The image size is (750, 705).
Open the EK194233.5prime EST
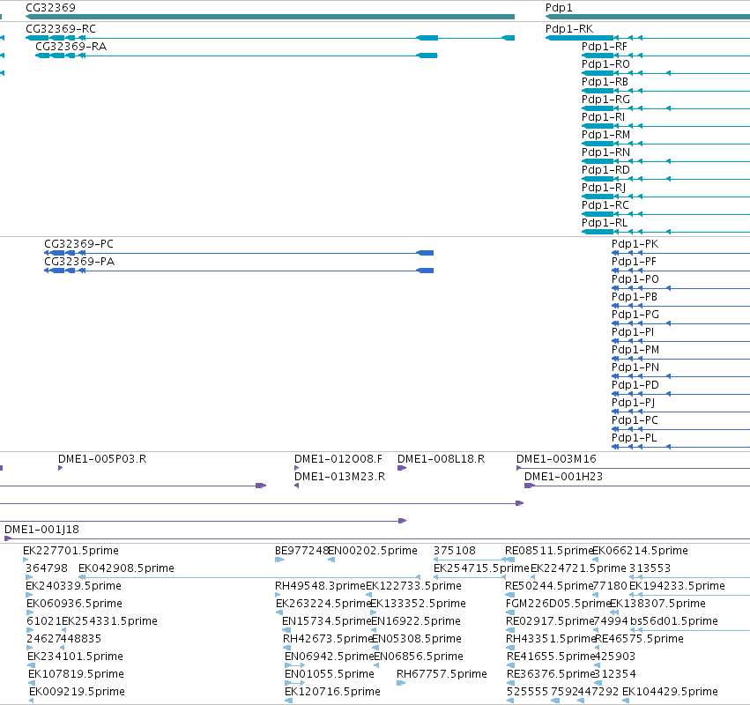(678, 586)
